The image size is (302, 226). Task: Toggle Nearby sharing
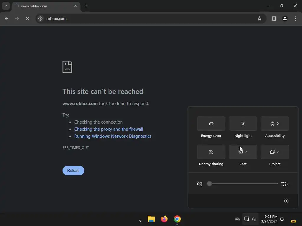click(211, 152)
